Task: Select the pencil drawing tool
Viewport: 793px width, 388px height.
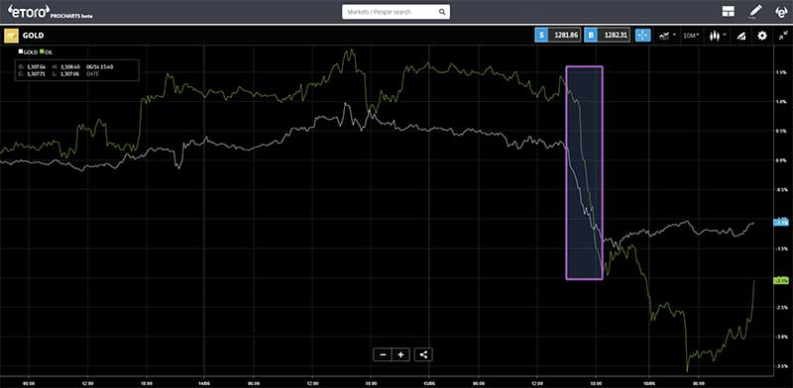Action: tap(755, 11)
